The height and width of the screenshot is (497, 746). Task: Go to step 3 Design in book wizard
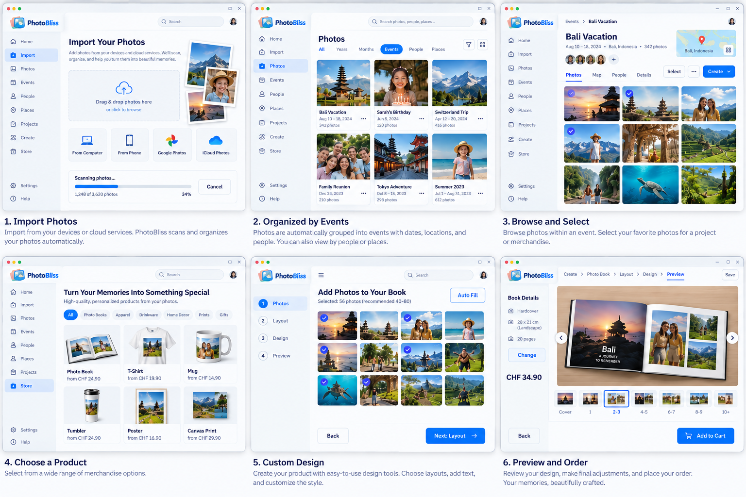coord(274,338)
